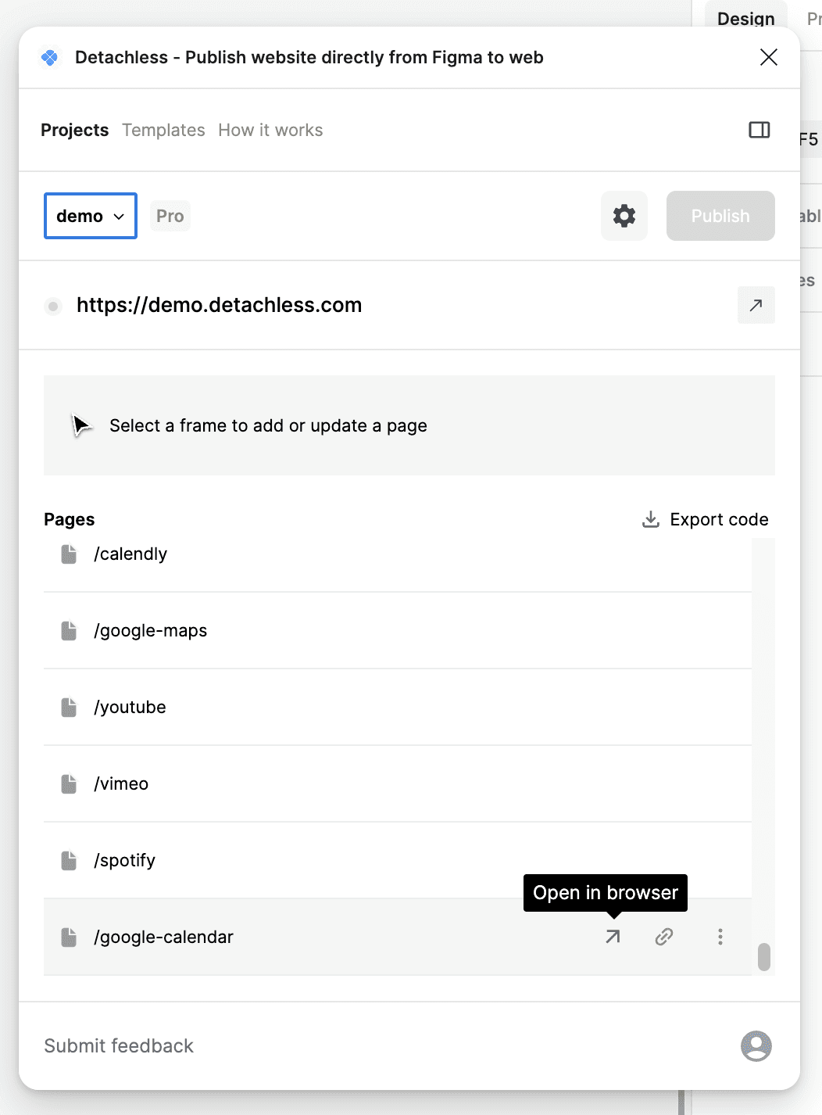The image size is (822, 1115).
Task: Click the /google-maps page file icon
Action: pyautogui.click(x=69, y=631)
